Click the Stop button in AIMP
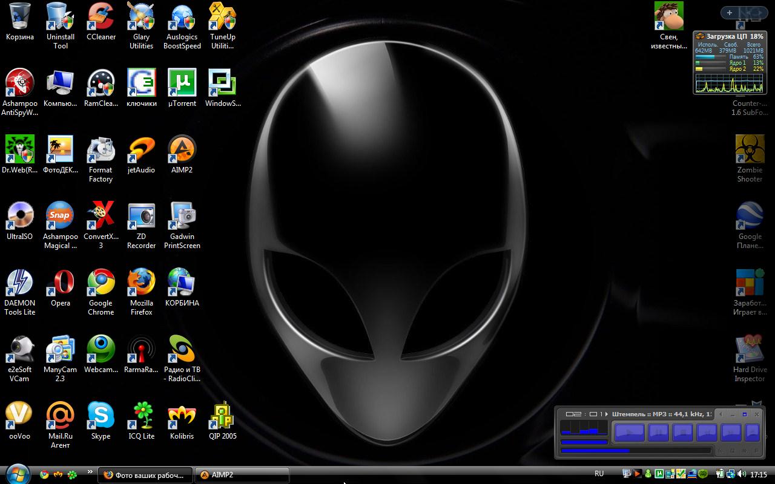 [x=682, y=433]
